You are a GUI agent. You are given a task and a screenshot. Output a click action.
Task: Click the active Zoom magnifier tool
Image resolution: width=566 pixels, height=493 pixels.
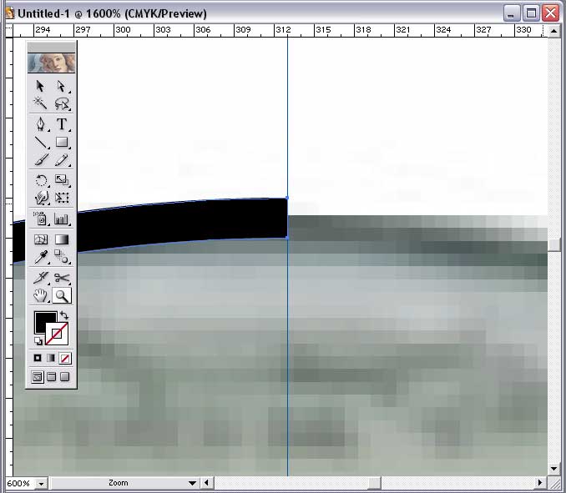62,296
